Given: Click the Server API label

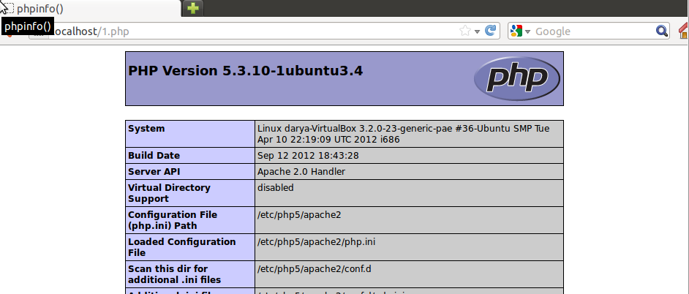Looking at the screenshot, I should pyautogui.click(x=154, y=171).
